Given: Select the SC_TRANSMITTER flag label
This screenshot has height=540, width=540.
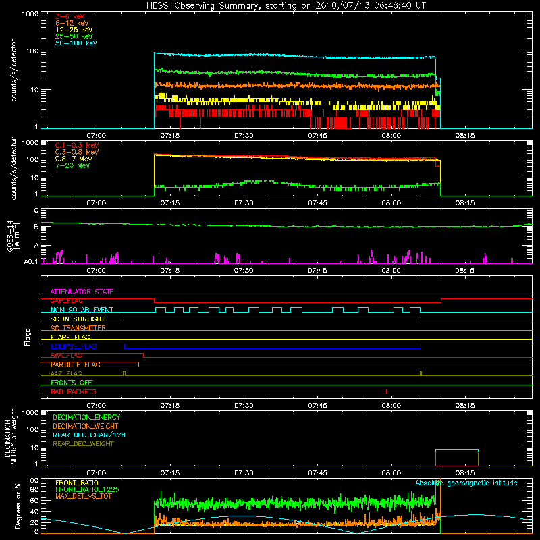Looking at the screenshot, I should click(78, 328).
